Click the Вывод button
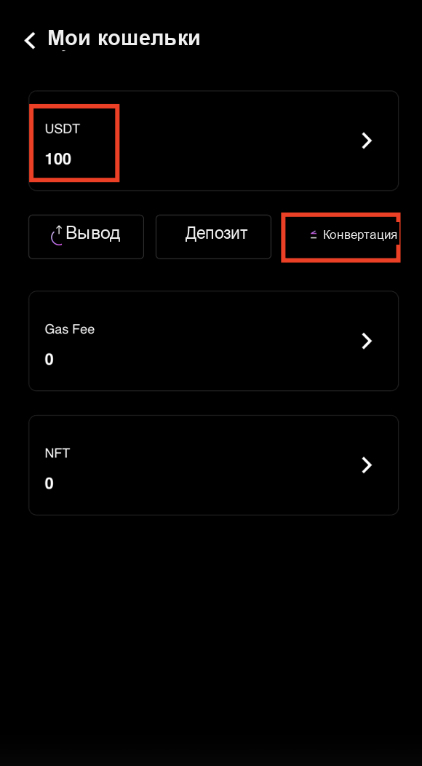 (x=86, y=237)
